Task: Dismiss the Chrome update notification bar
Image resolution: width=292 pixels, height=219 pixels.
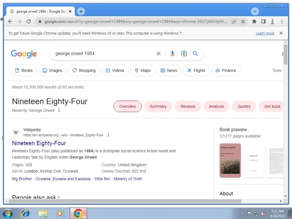Action: 281,33
